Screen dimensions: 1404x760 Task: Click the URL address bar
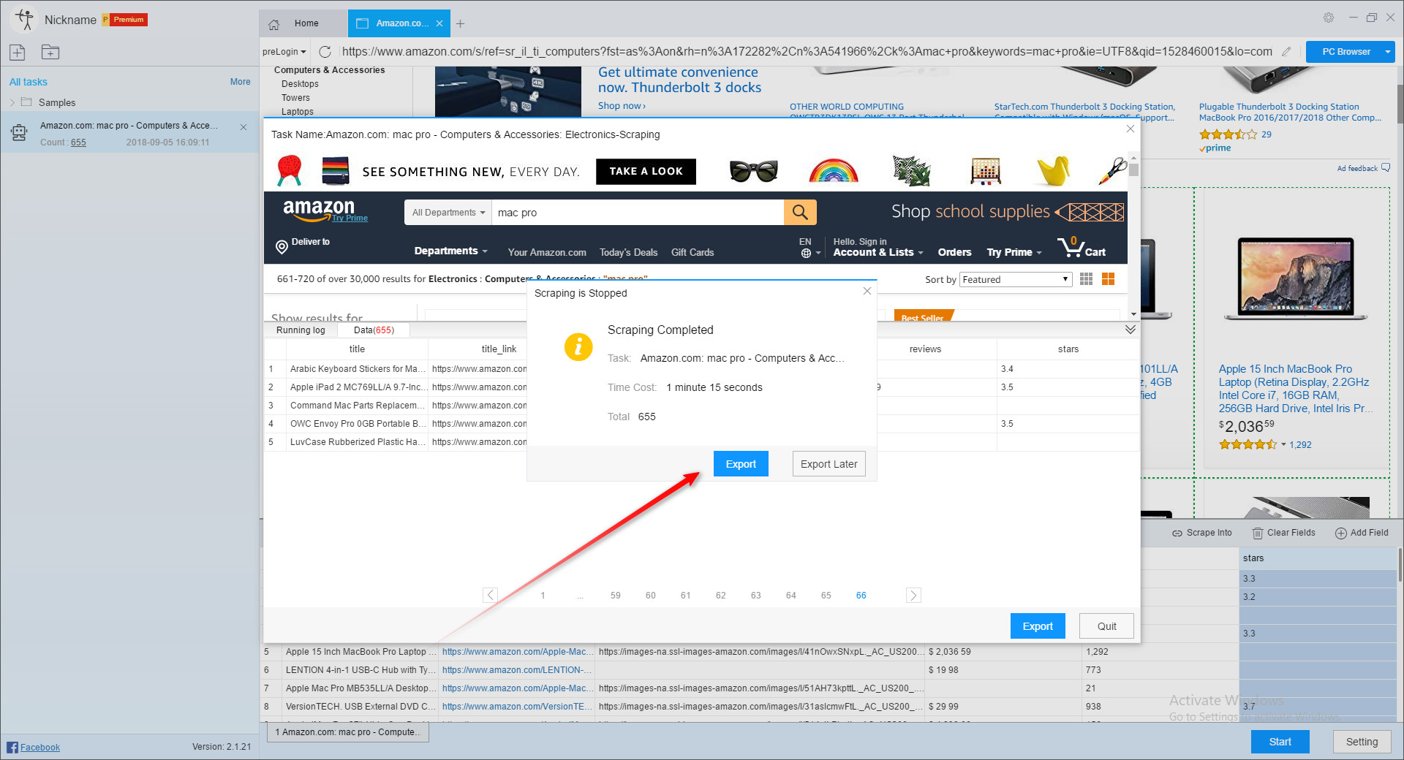tap(807, 51)
